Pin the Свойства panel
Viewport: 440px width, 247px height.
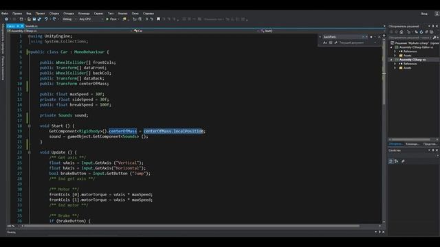coord(433,150)
